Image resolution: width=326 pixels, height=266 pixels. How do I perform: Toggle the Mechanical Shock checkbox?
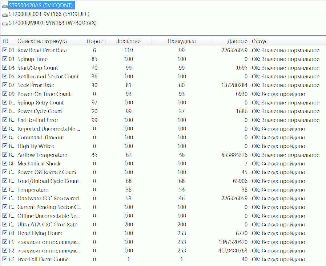coord(5,163)
